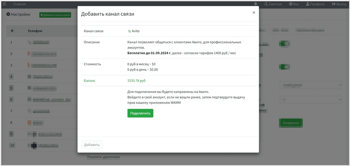
Task: Click the green Добавить канал связи button
Action: coord(55,15)
